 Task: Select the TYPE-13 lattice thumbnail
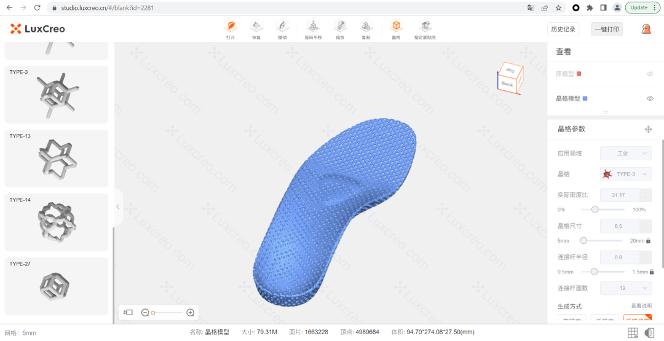tap(57, 159)
